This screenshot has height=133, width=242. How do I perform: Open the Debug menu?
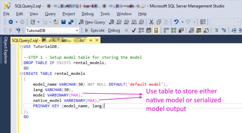pyautogui.click(x=88, y=14)
